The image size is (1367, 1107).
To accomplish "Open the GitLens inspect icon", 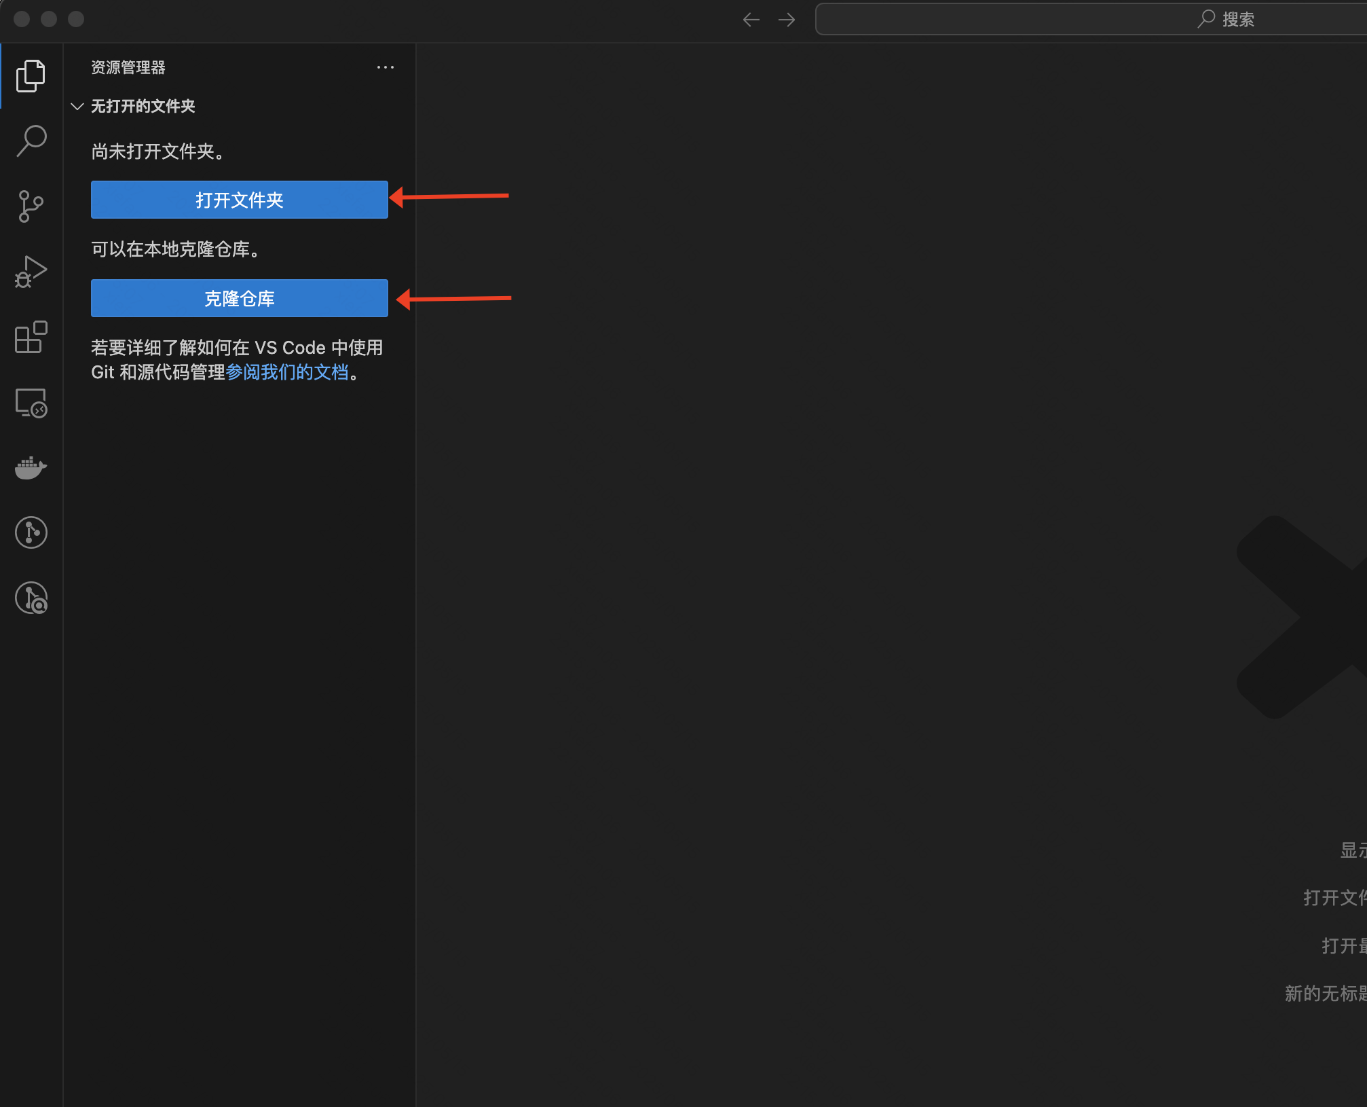I will pyautogui.click(x=31, y=598).
